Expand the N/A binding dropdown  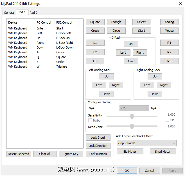click(x=134, y=108)
